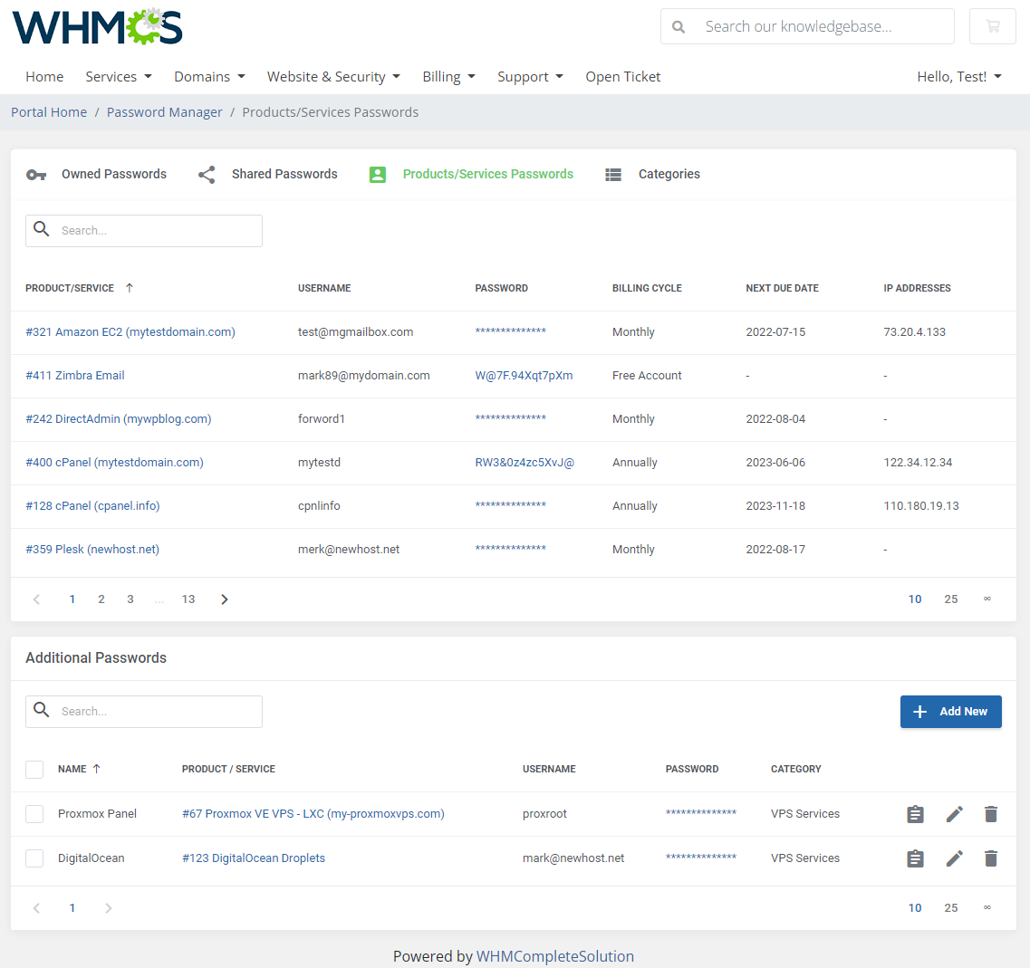Focus the products passwords search field

pyautogui.click(x=144, y=231)
